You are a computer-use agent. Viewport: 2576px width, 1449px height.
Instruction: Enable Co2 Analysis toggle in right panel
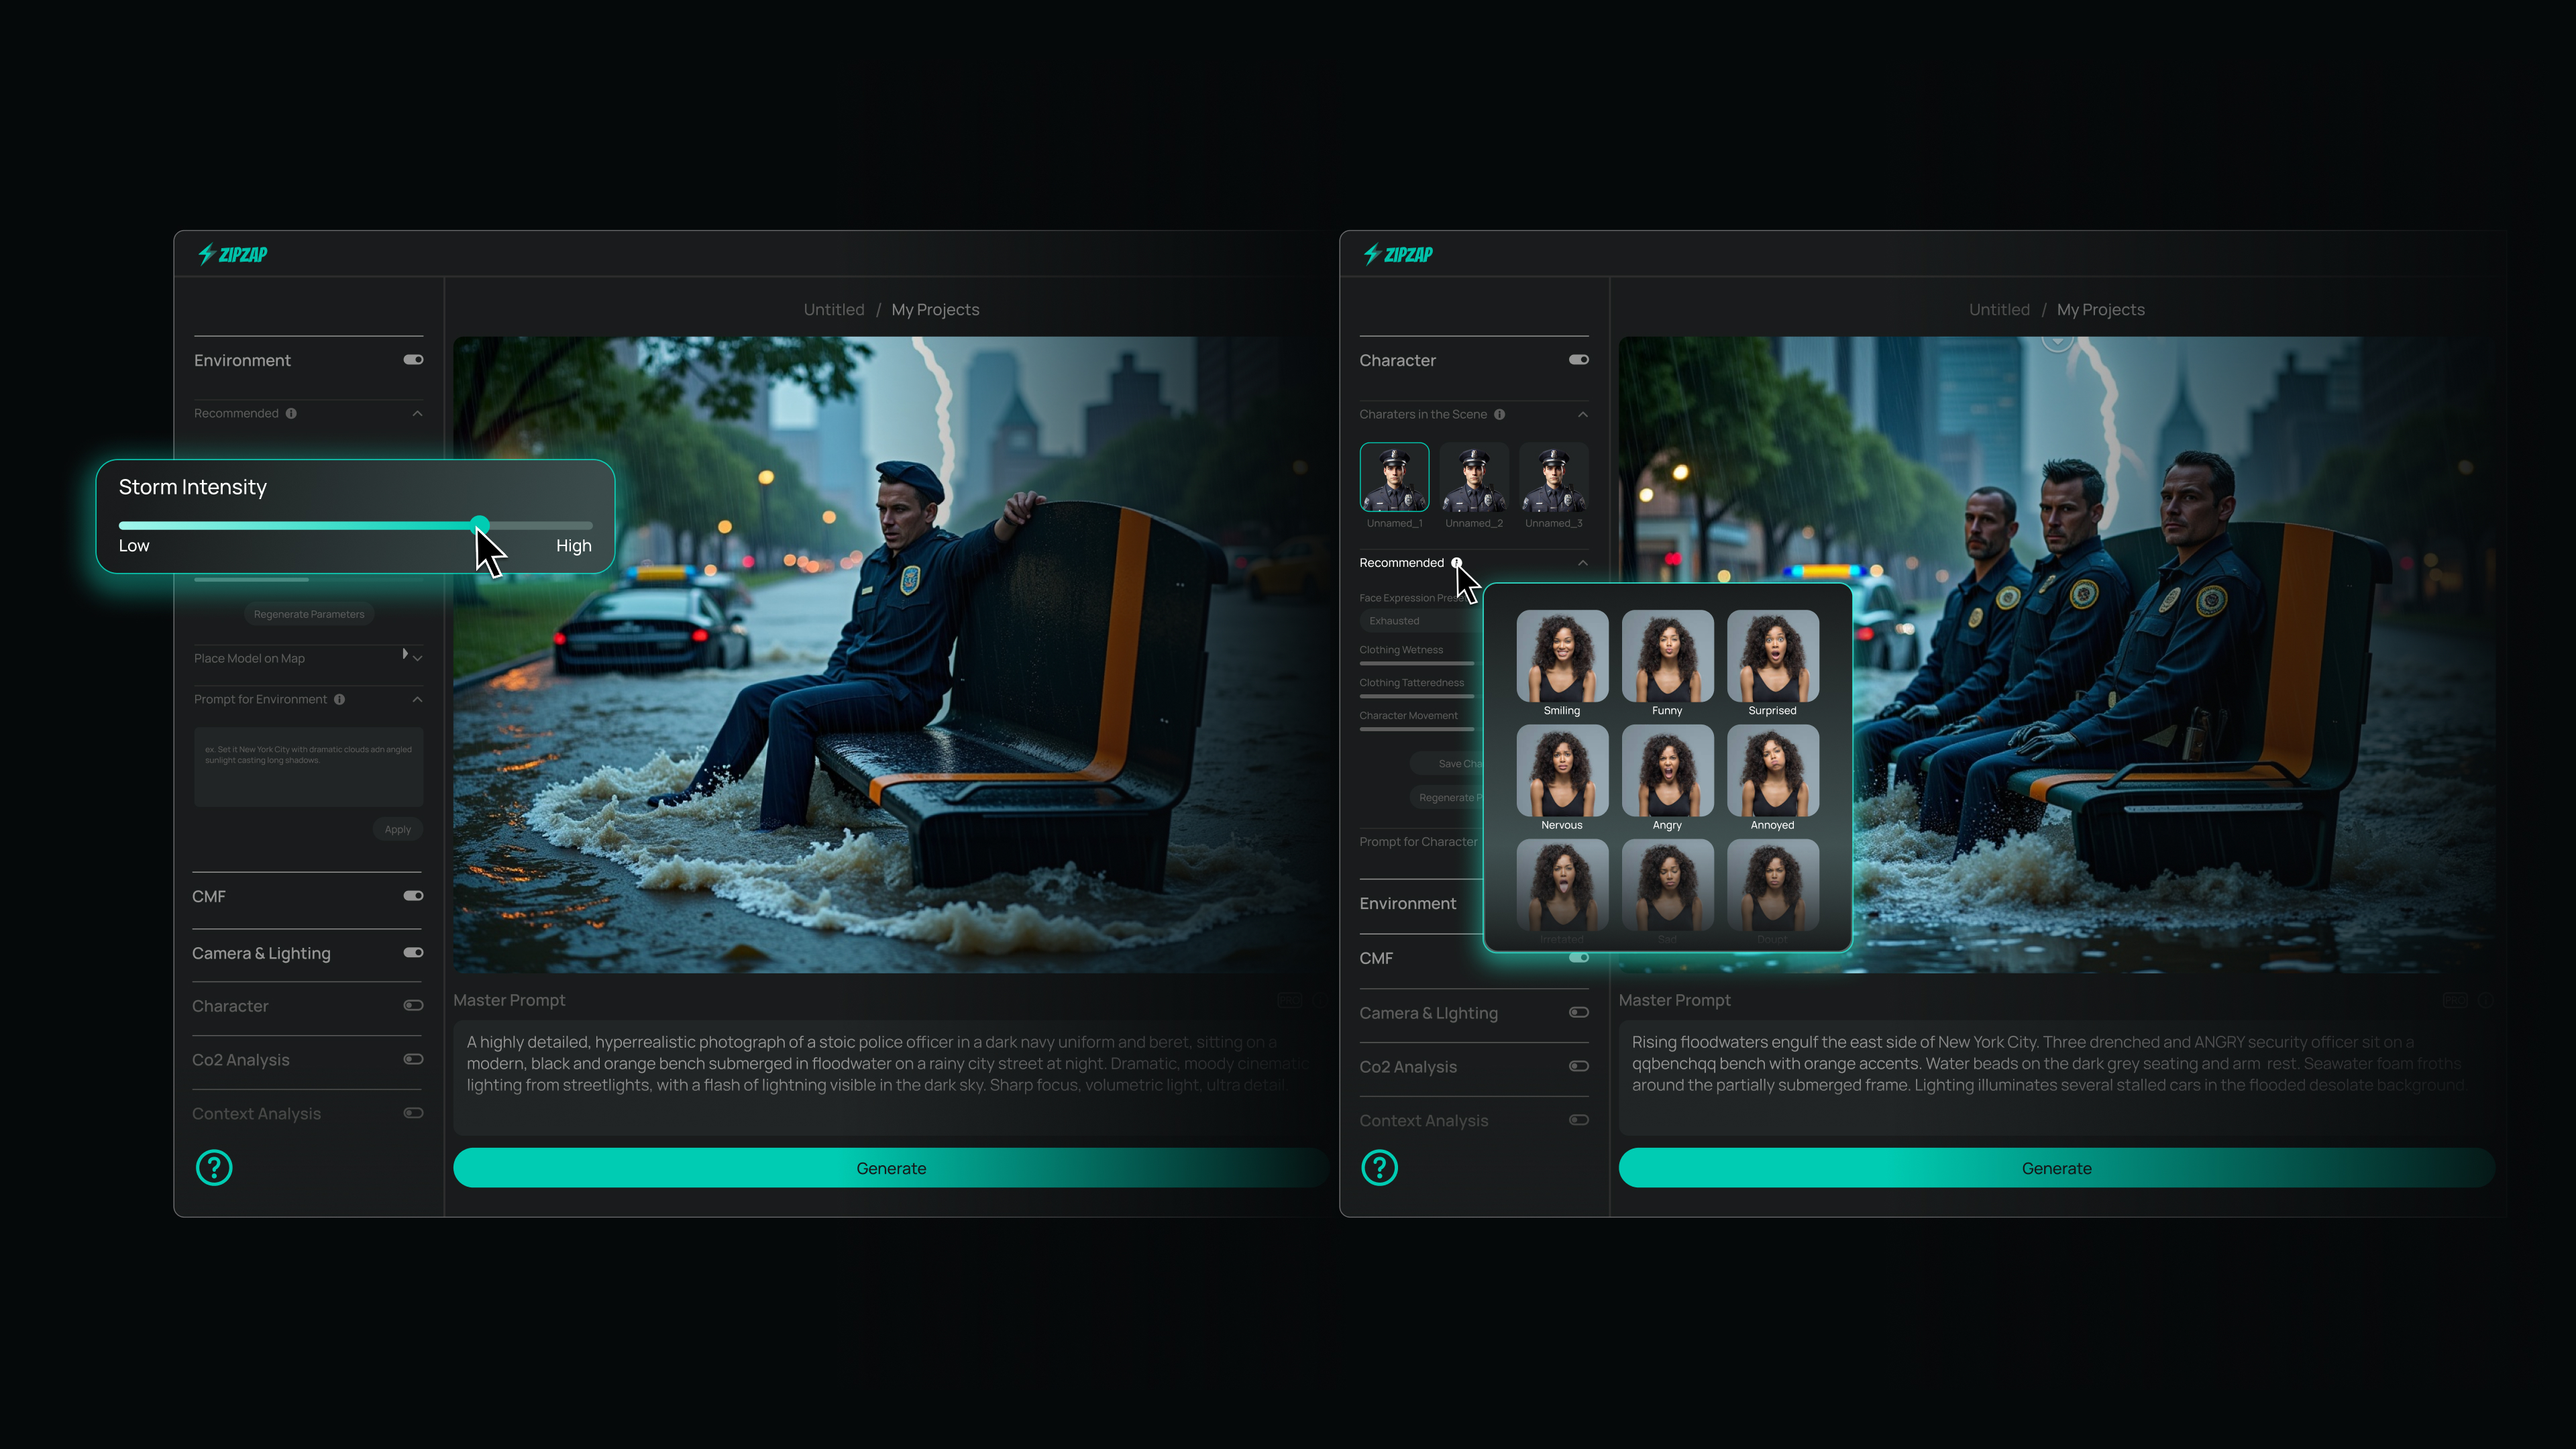[1578, 1066]
